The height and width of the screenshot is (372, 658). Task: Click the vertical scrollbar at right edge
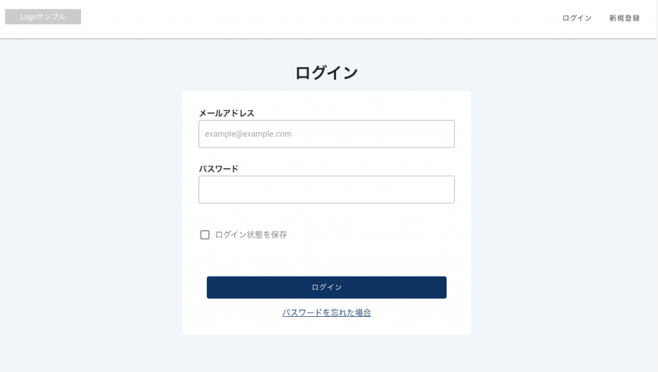pos(657,186)
